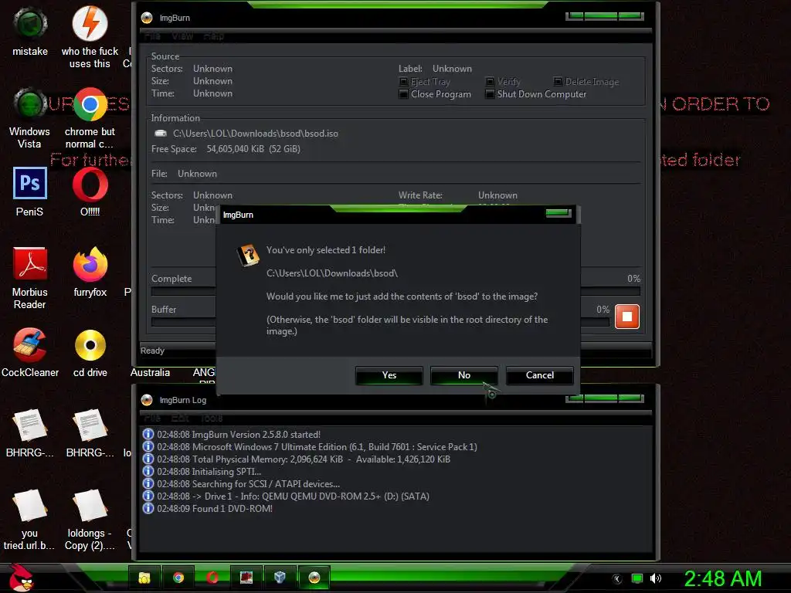Click the log entry 'ImgBurn Version 2.5.8.0 started!'

pos(239,435)
